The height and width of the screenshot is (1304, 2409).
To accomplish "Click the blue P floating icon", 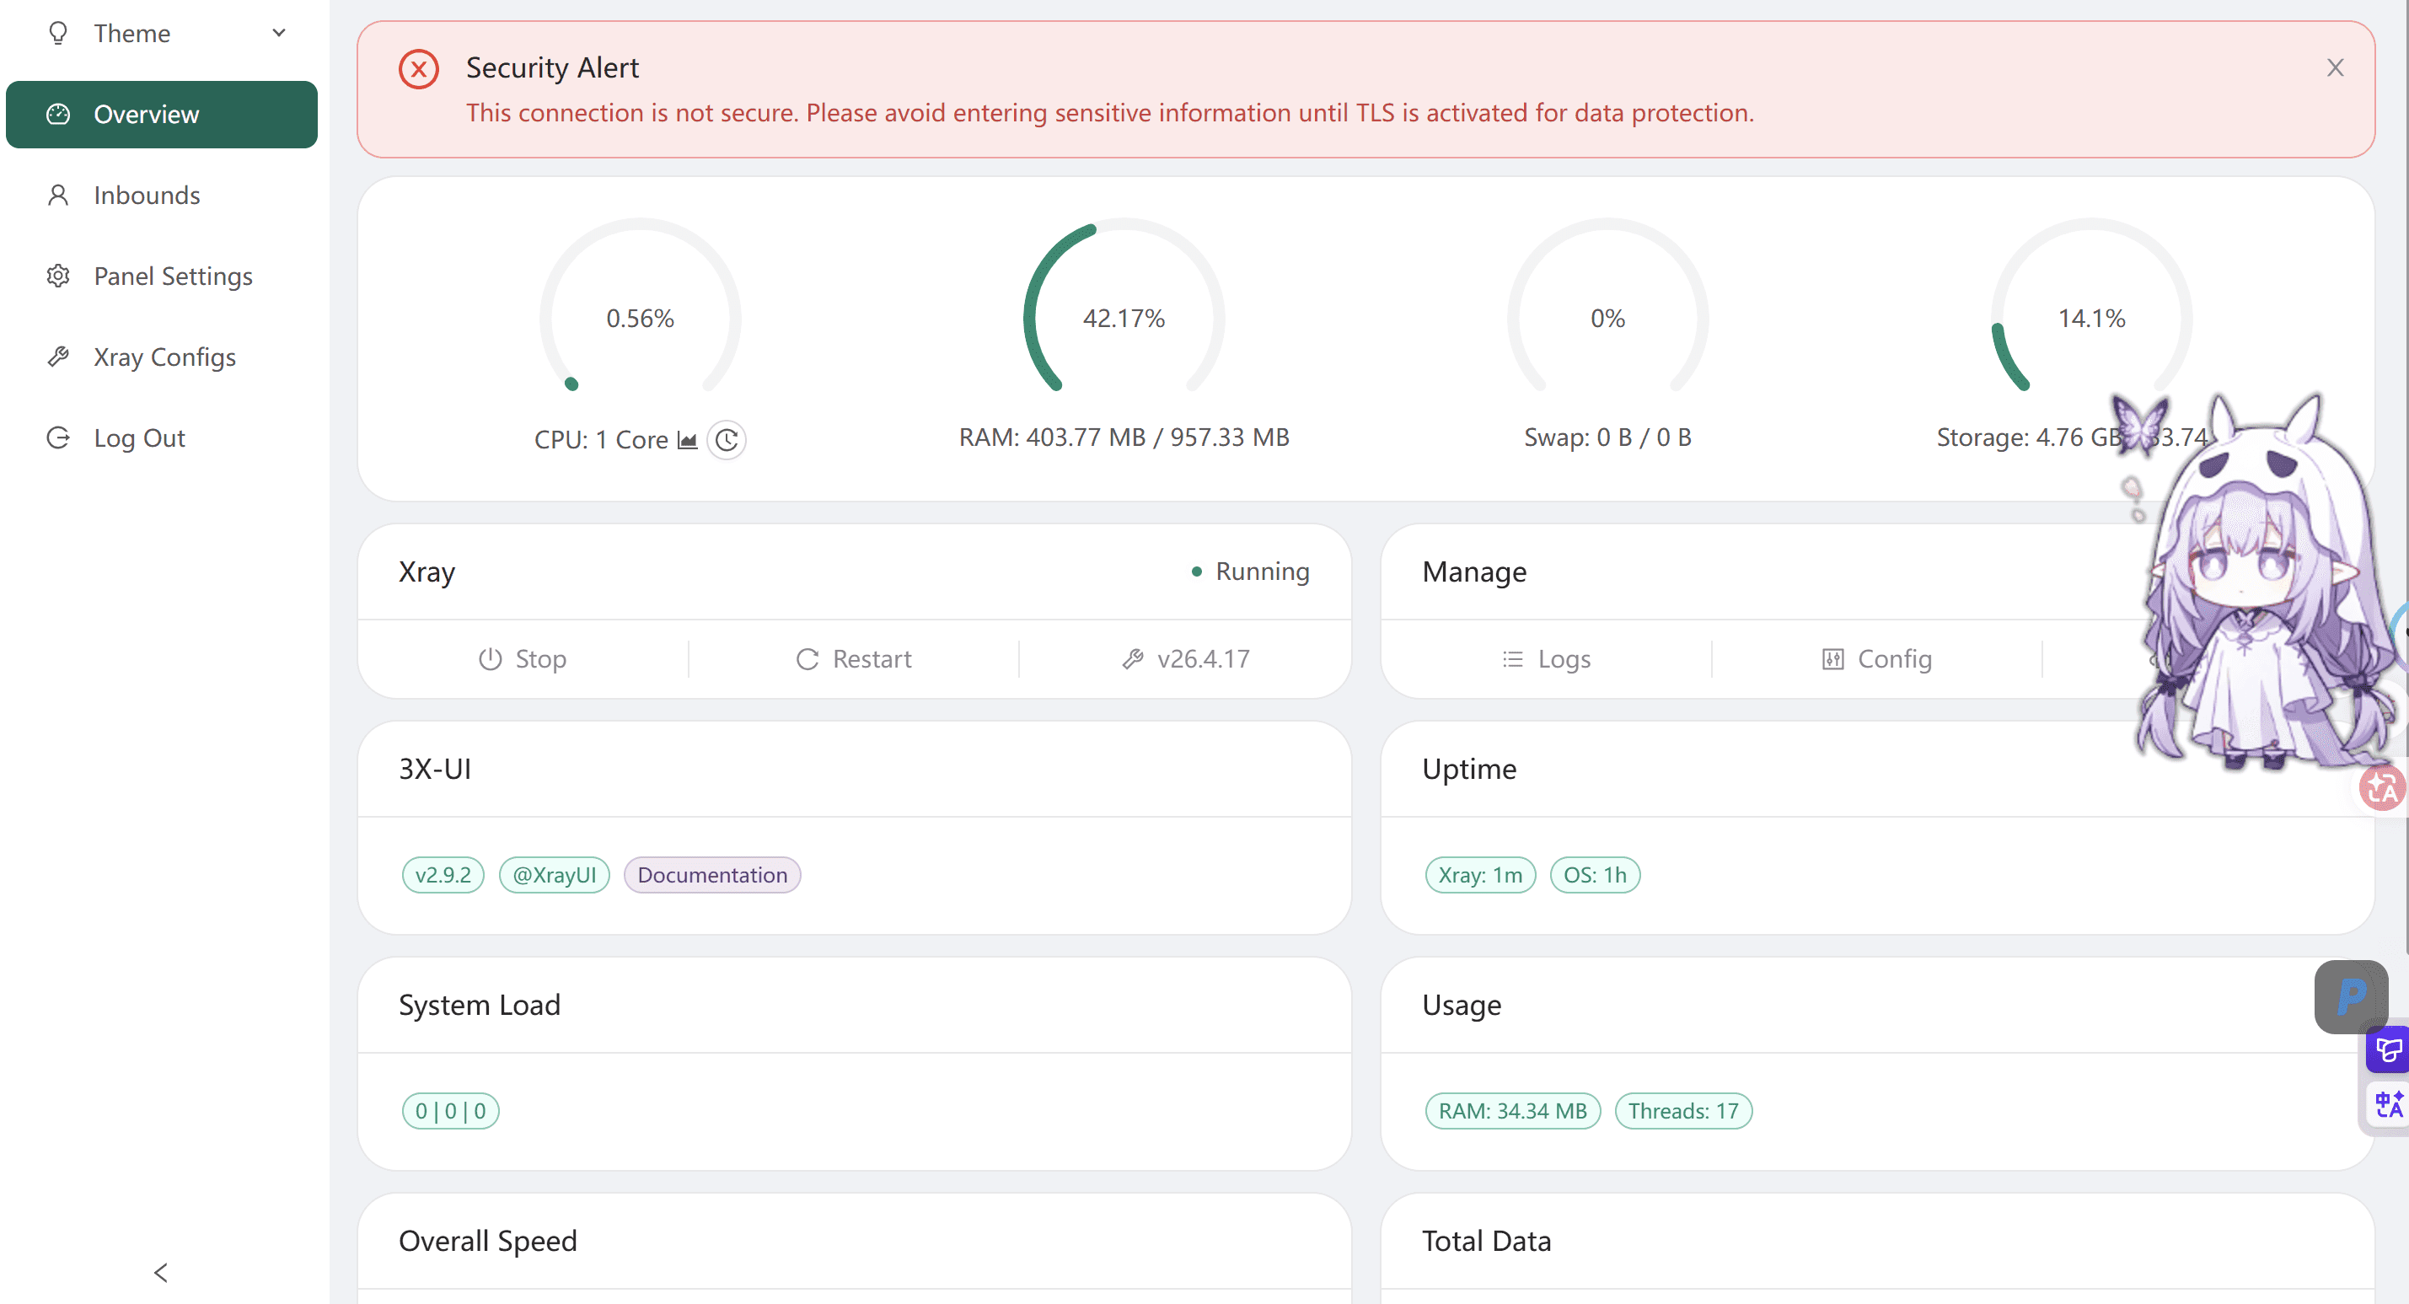I will coord(2351,996).
